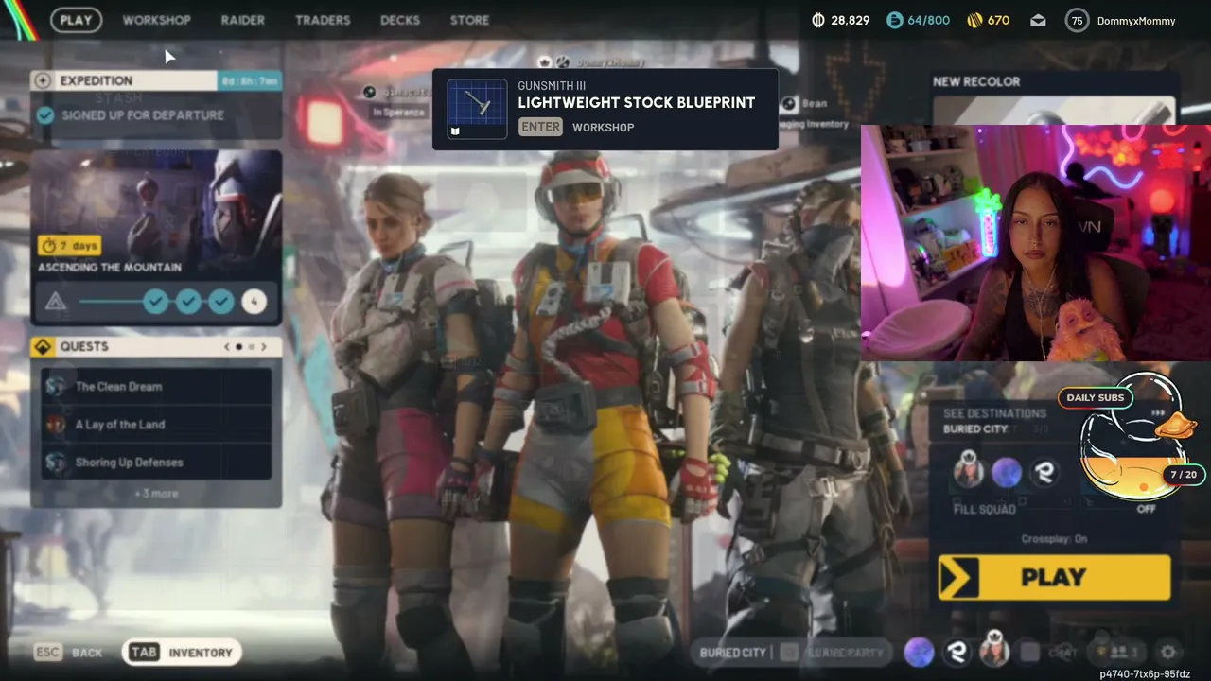Click the Signed Up For Departure checkmark
This screenshot has width=1211, height=681.
click(x=45, y=115)
